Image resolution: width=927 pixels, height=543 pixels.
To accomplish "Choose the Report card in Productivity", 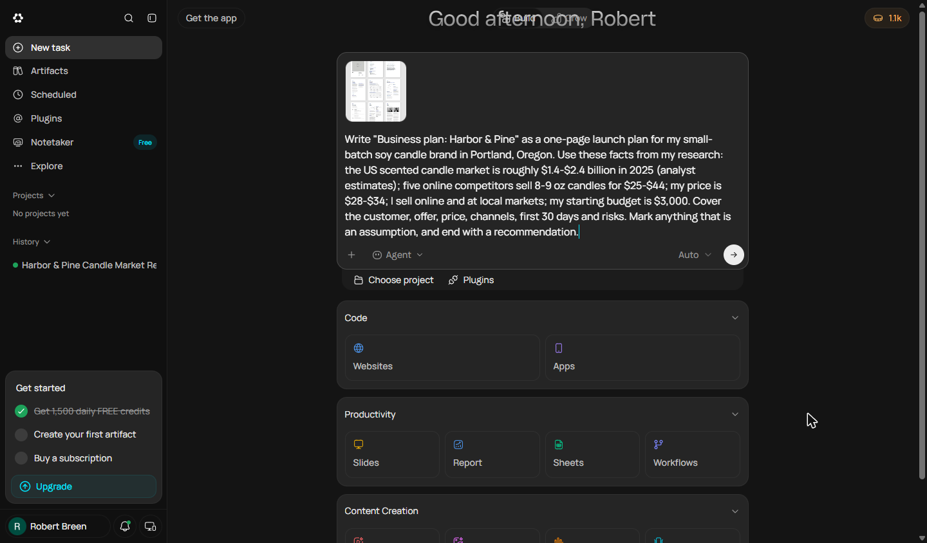I will click(x=492, y=454).
